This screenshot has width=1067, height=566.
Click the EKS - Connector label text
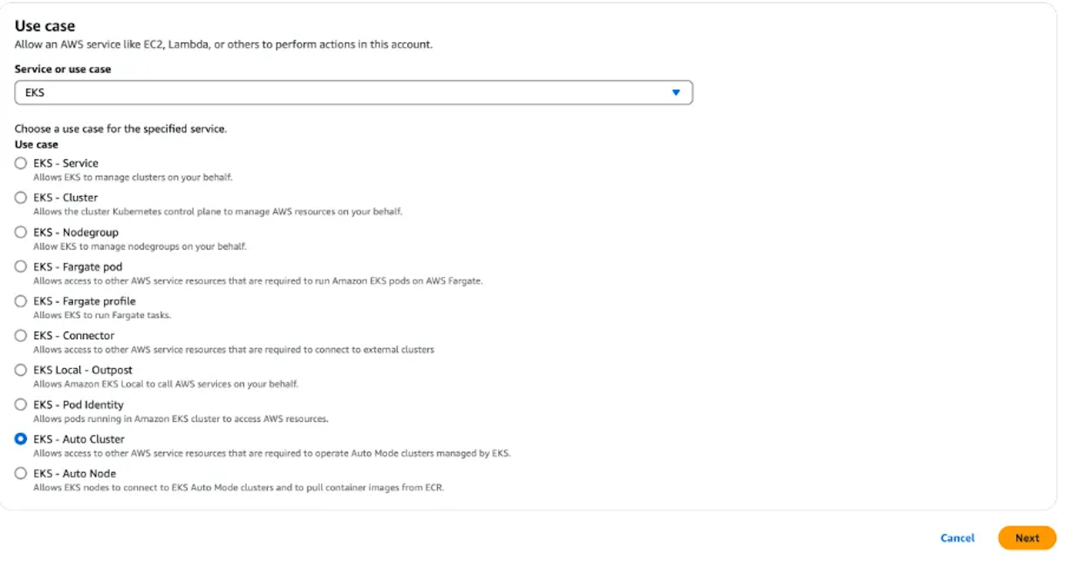pyautogui.click(x=74, y=335)
